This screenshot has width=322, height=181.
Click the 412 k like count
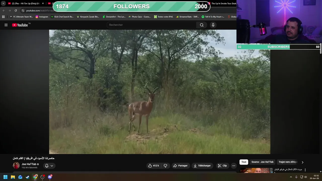pos(156,166)
